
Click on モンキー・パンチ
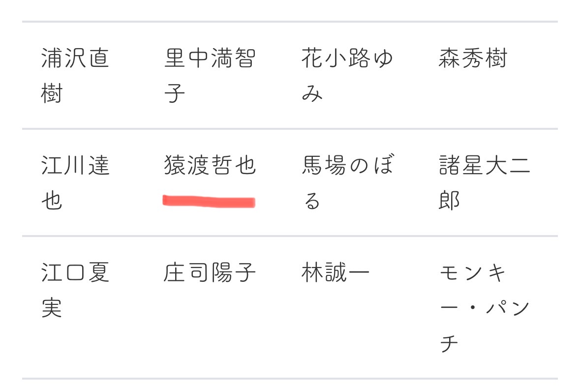pyautogui.click(x=484, y=307)
